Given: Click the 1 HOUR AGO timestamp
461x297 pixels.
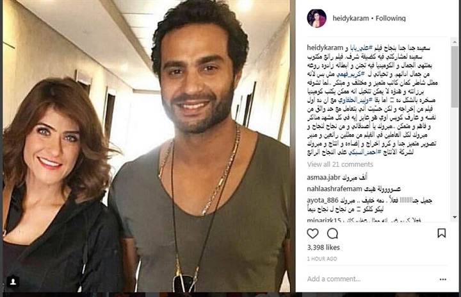Looking at the screenshot, I should (322, 259).
